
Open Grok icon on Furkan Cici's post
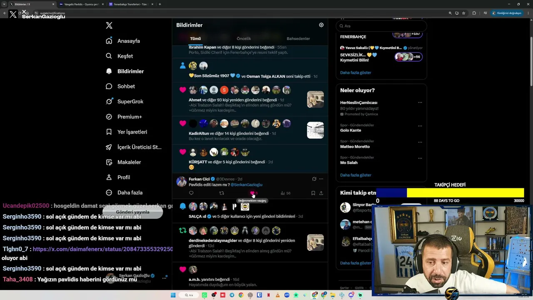coord(314,179)
